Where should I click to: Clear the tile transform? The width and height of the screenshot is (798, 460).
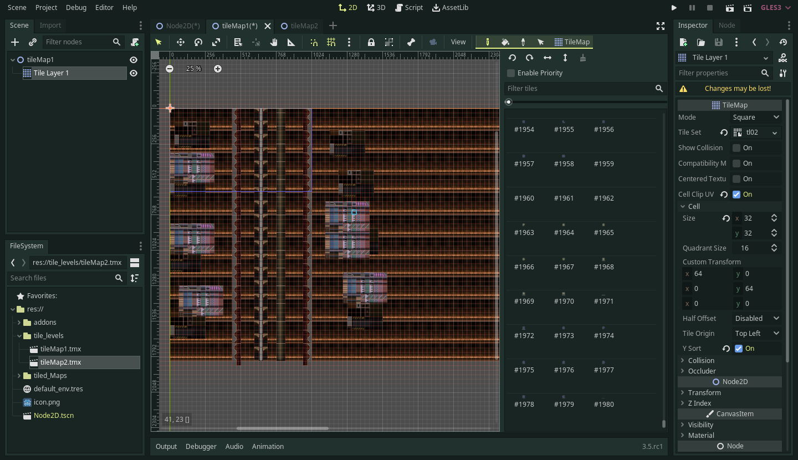[582, 58]
